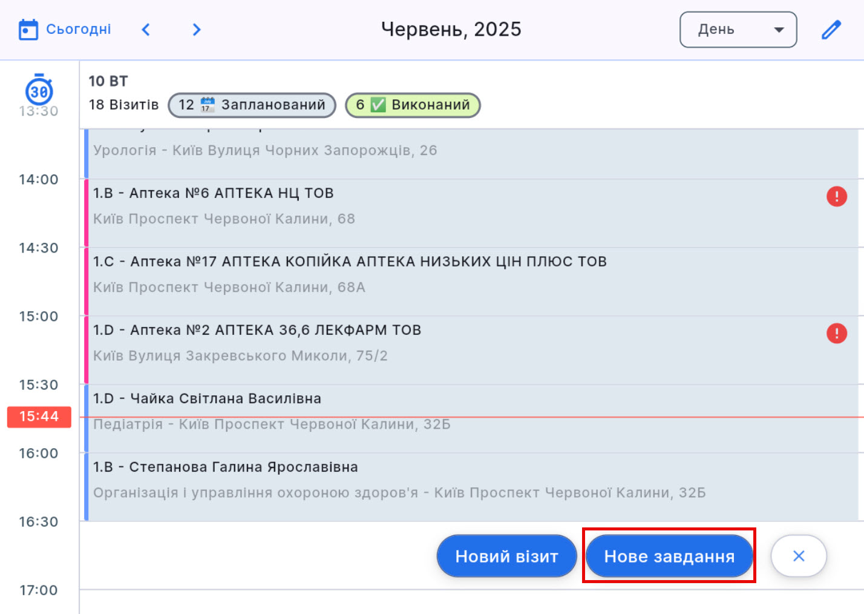Go to next day with right chevron
Viewport: 864px width, 614px height.
click(x=196, y=29)
